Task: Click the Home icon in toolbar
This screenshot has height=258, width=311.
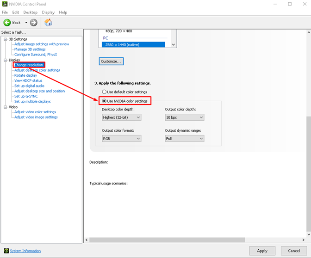Action: tap(48, 22)
